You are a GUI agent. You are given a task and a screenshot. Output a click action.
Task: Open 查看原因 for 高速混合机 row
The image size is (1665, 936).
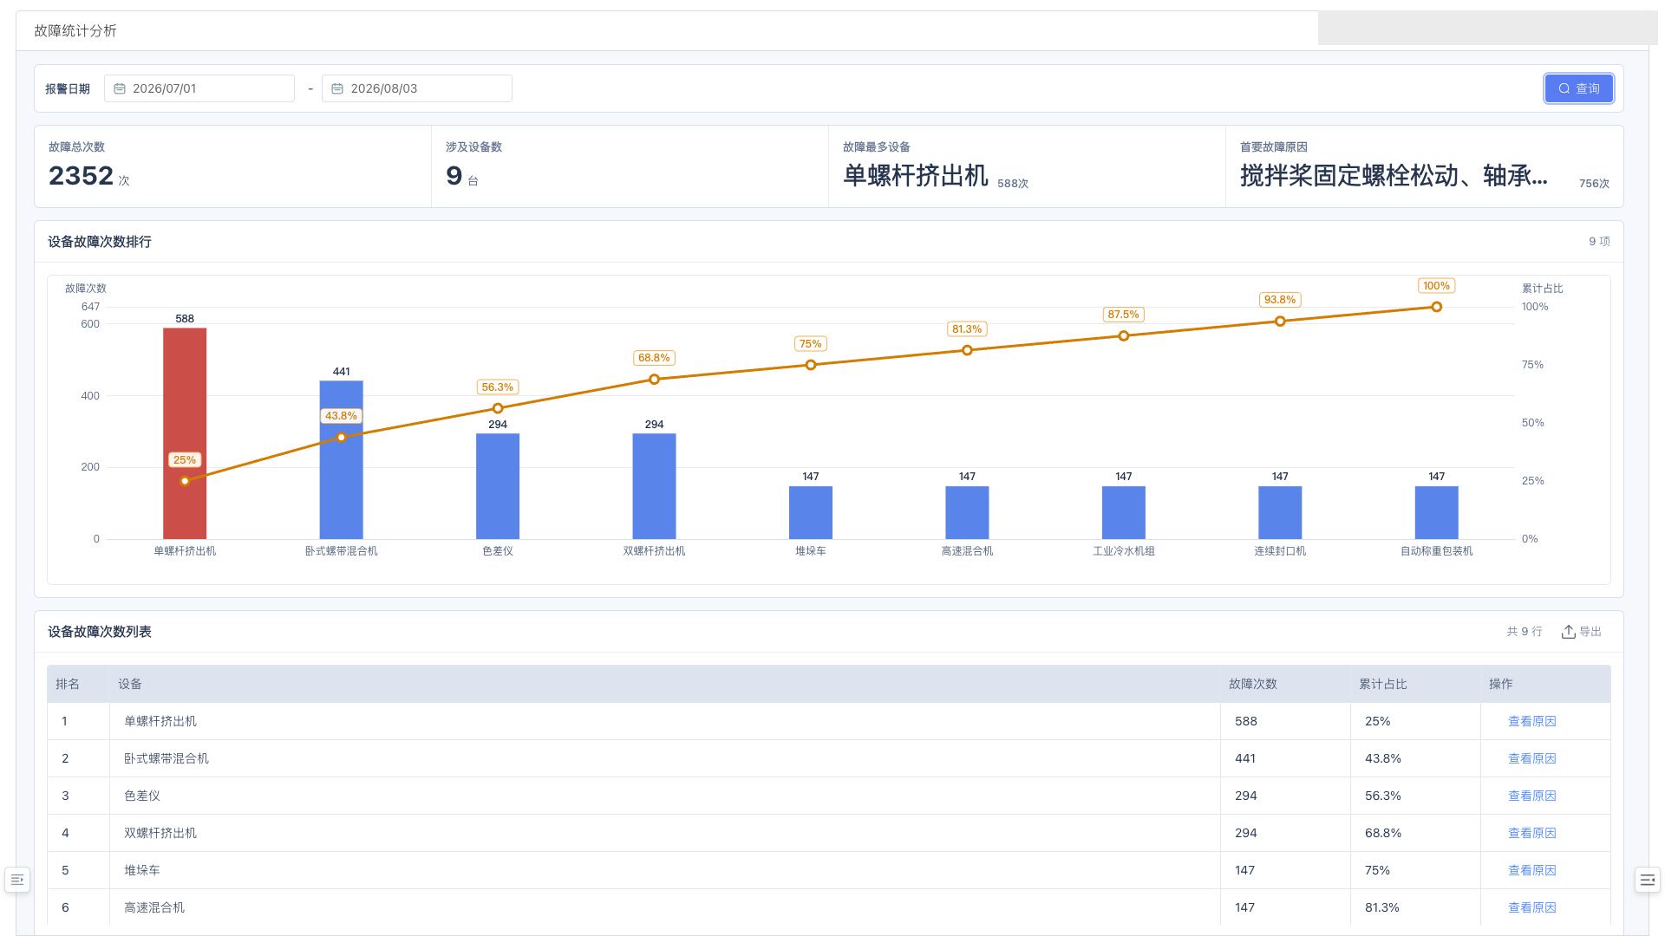[x=1531, y=907]
